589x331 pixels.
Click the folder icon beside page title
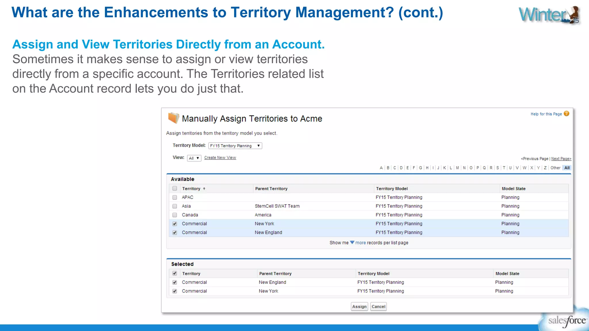click(173, 118)
